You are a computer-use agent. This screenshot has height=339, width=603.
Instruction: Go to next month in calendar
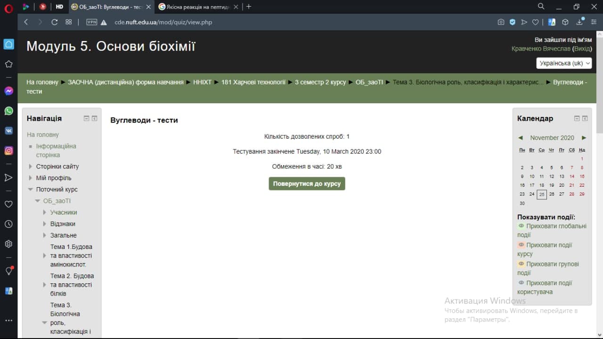coord(584,138)
